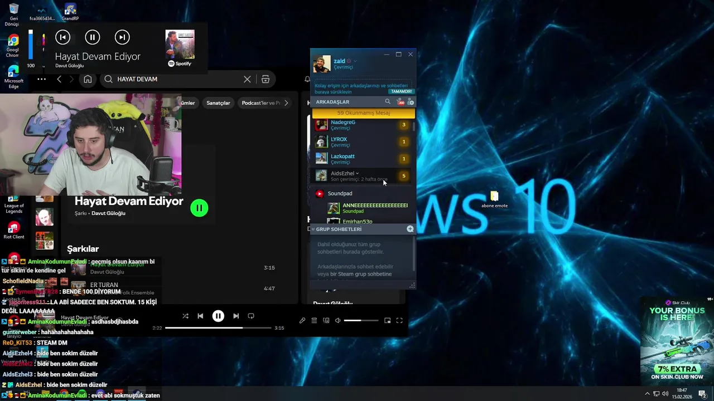Click TAMAMDIR! button in Steam friends
This screenshot has height=401, width=714.
tap(401, 91)
